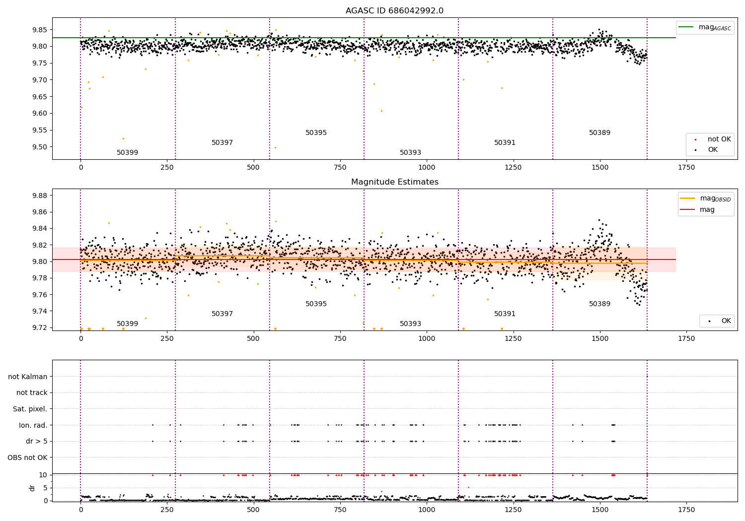Click label 50395 in Magnitude Estimates plot
Image resolution: width=745 pixels, height=521 pixels.
pyautogui.click(x=316, y=304)
